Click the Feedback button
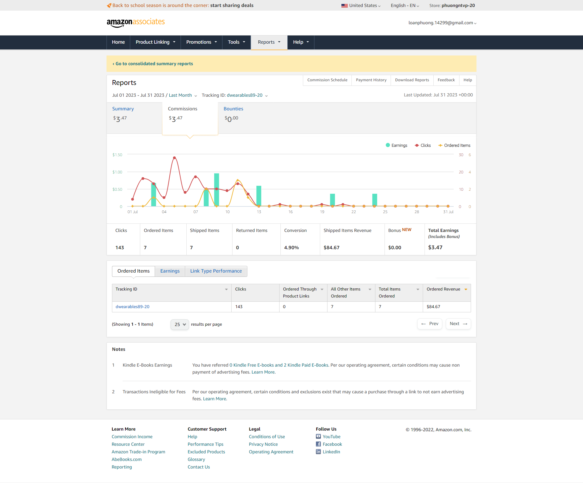The image size is (583, 483). pos(446,80)
